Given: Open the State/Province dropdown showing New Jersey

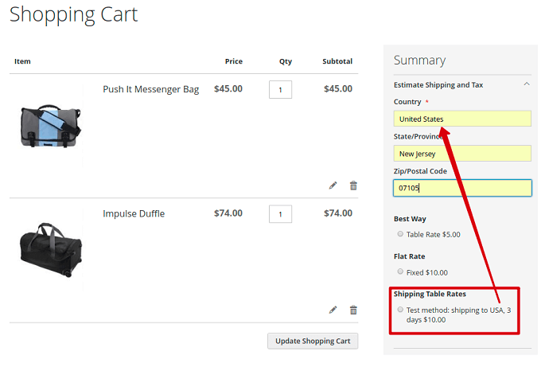Looking at the screenshot, I should click(x=462, y=154).
